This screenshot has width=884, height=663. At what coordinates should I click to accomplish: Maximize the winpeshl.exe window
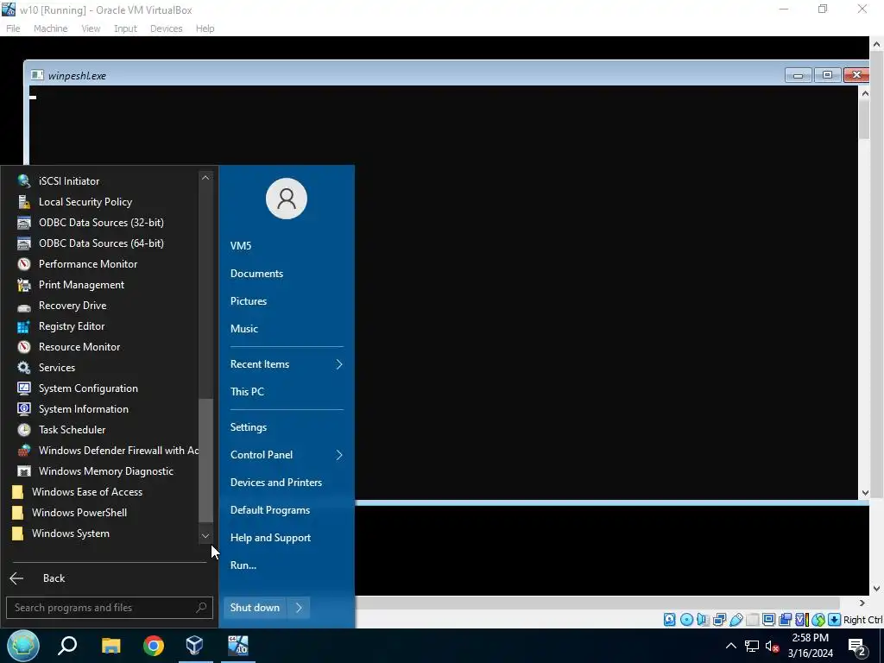tap(827, 75)
